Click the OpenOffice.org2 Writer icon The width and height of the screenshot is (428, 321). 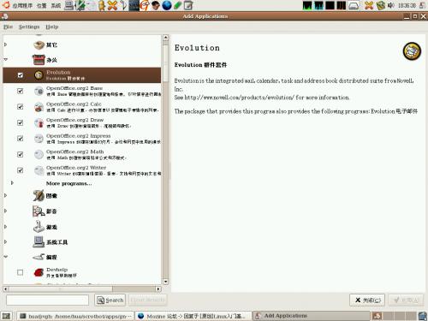coord(39,170)
